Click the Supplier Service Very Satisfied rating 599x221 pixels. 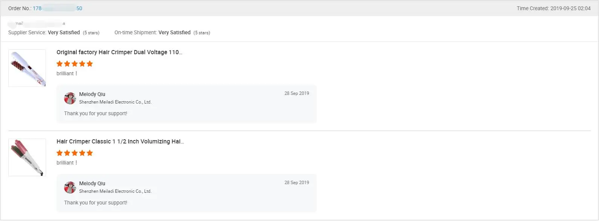pyautogui.click(x=64, y=33)
